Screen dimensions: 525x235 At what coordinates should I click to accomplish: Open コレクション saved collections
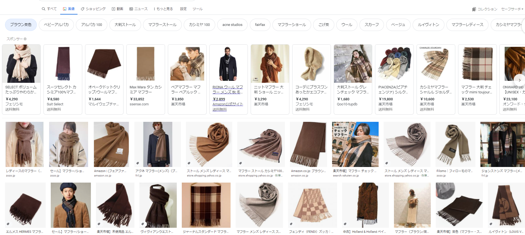point(485,9)
